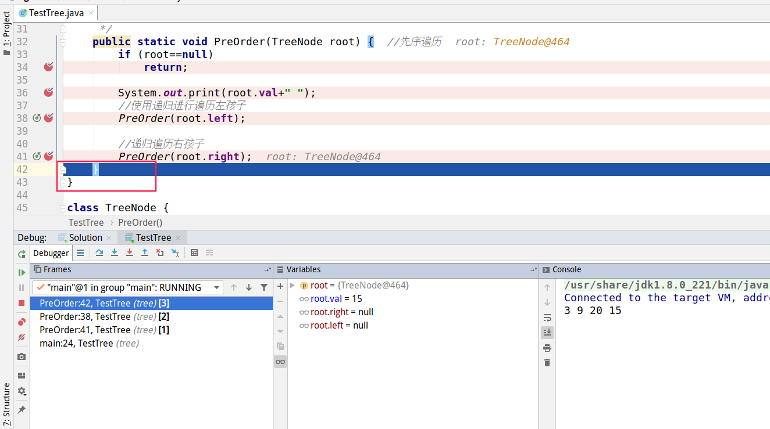Print the console output

pyautogui.click(x=547, y=348)
